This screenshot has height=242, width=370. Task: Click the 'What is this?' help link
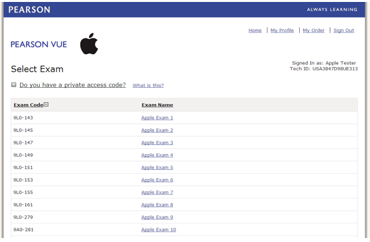148,85
